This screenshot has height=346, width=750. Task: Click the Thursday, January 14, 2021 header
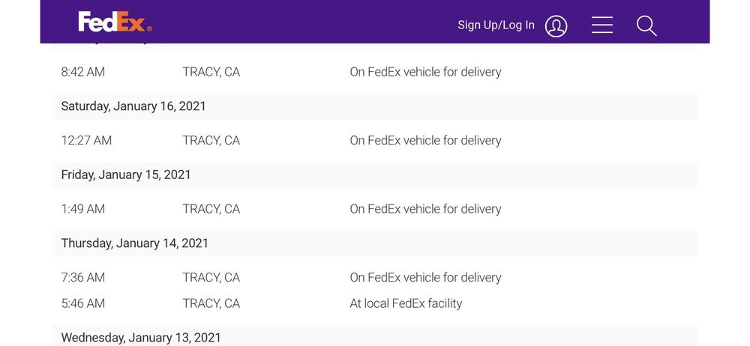[135, 243]
